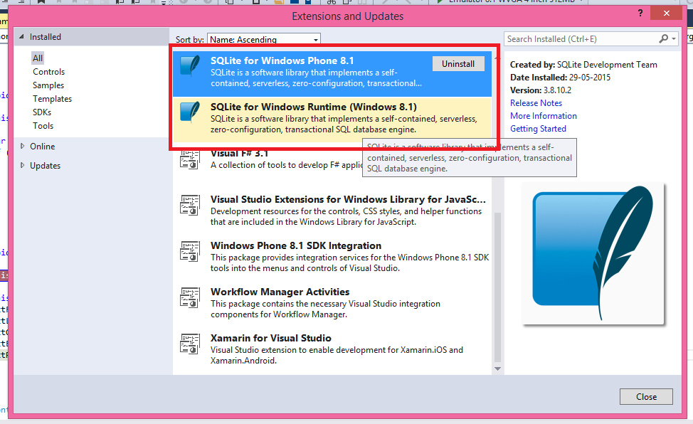This screenshot has width=693, height=424.
Task: Click the Search Installed input field
Action: pyautogui.click(x=581, y=39)
